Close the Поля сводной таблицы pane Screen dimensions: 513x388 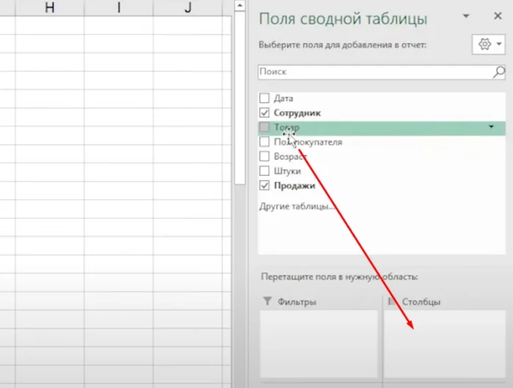(498, 16)
